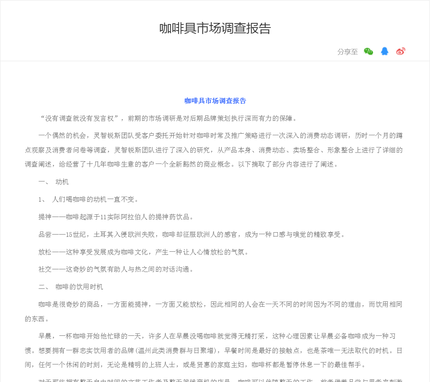Click the line 1、 人们喝咖啡的动机一直不变。

[x=89, y=199]
